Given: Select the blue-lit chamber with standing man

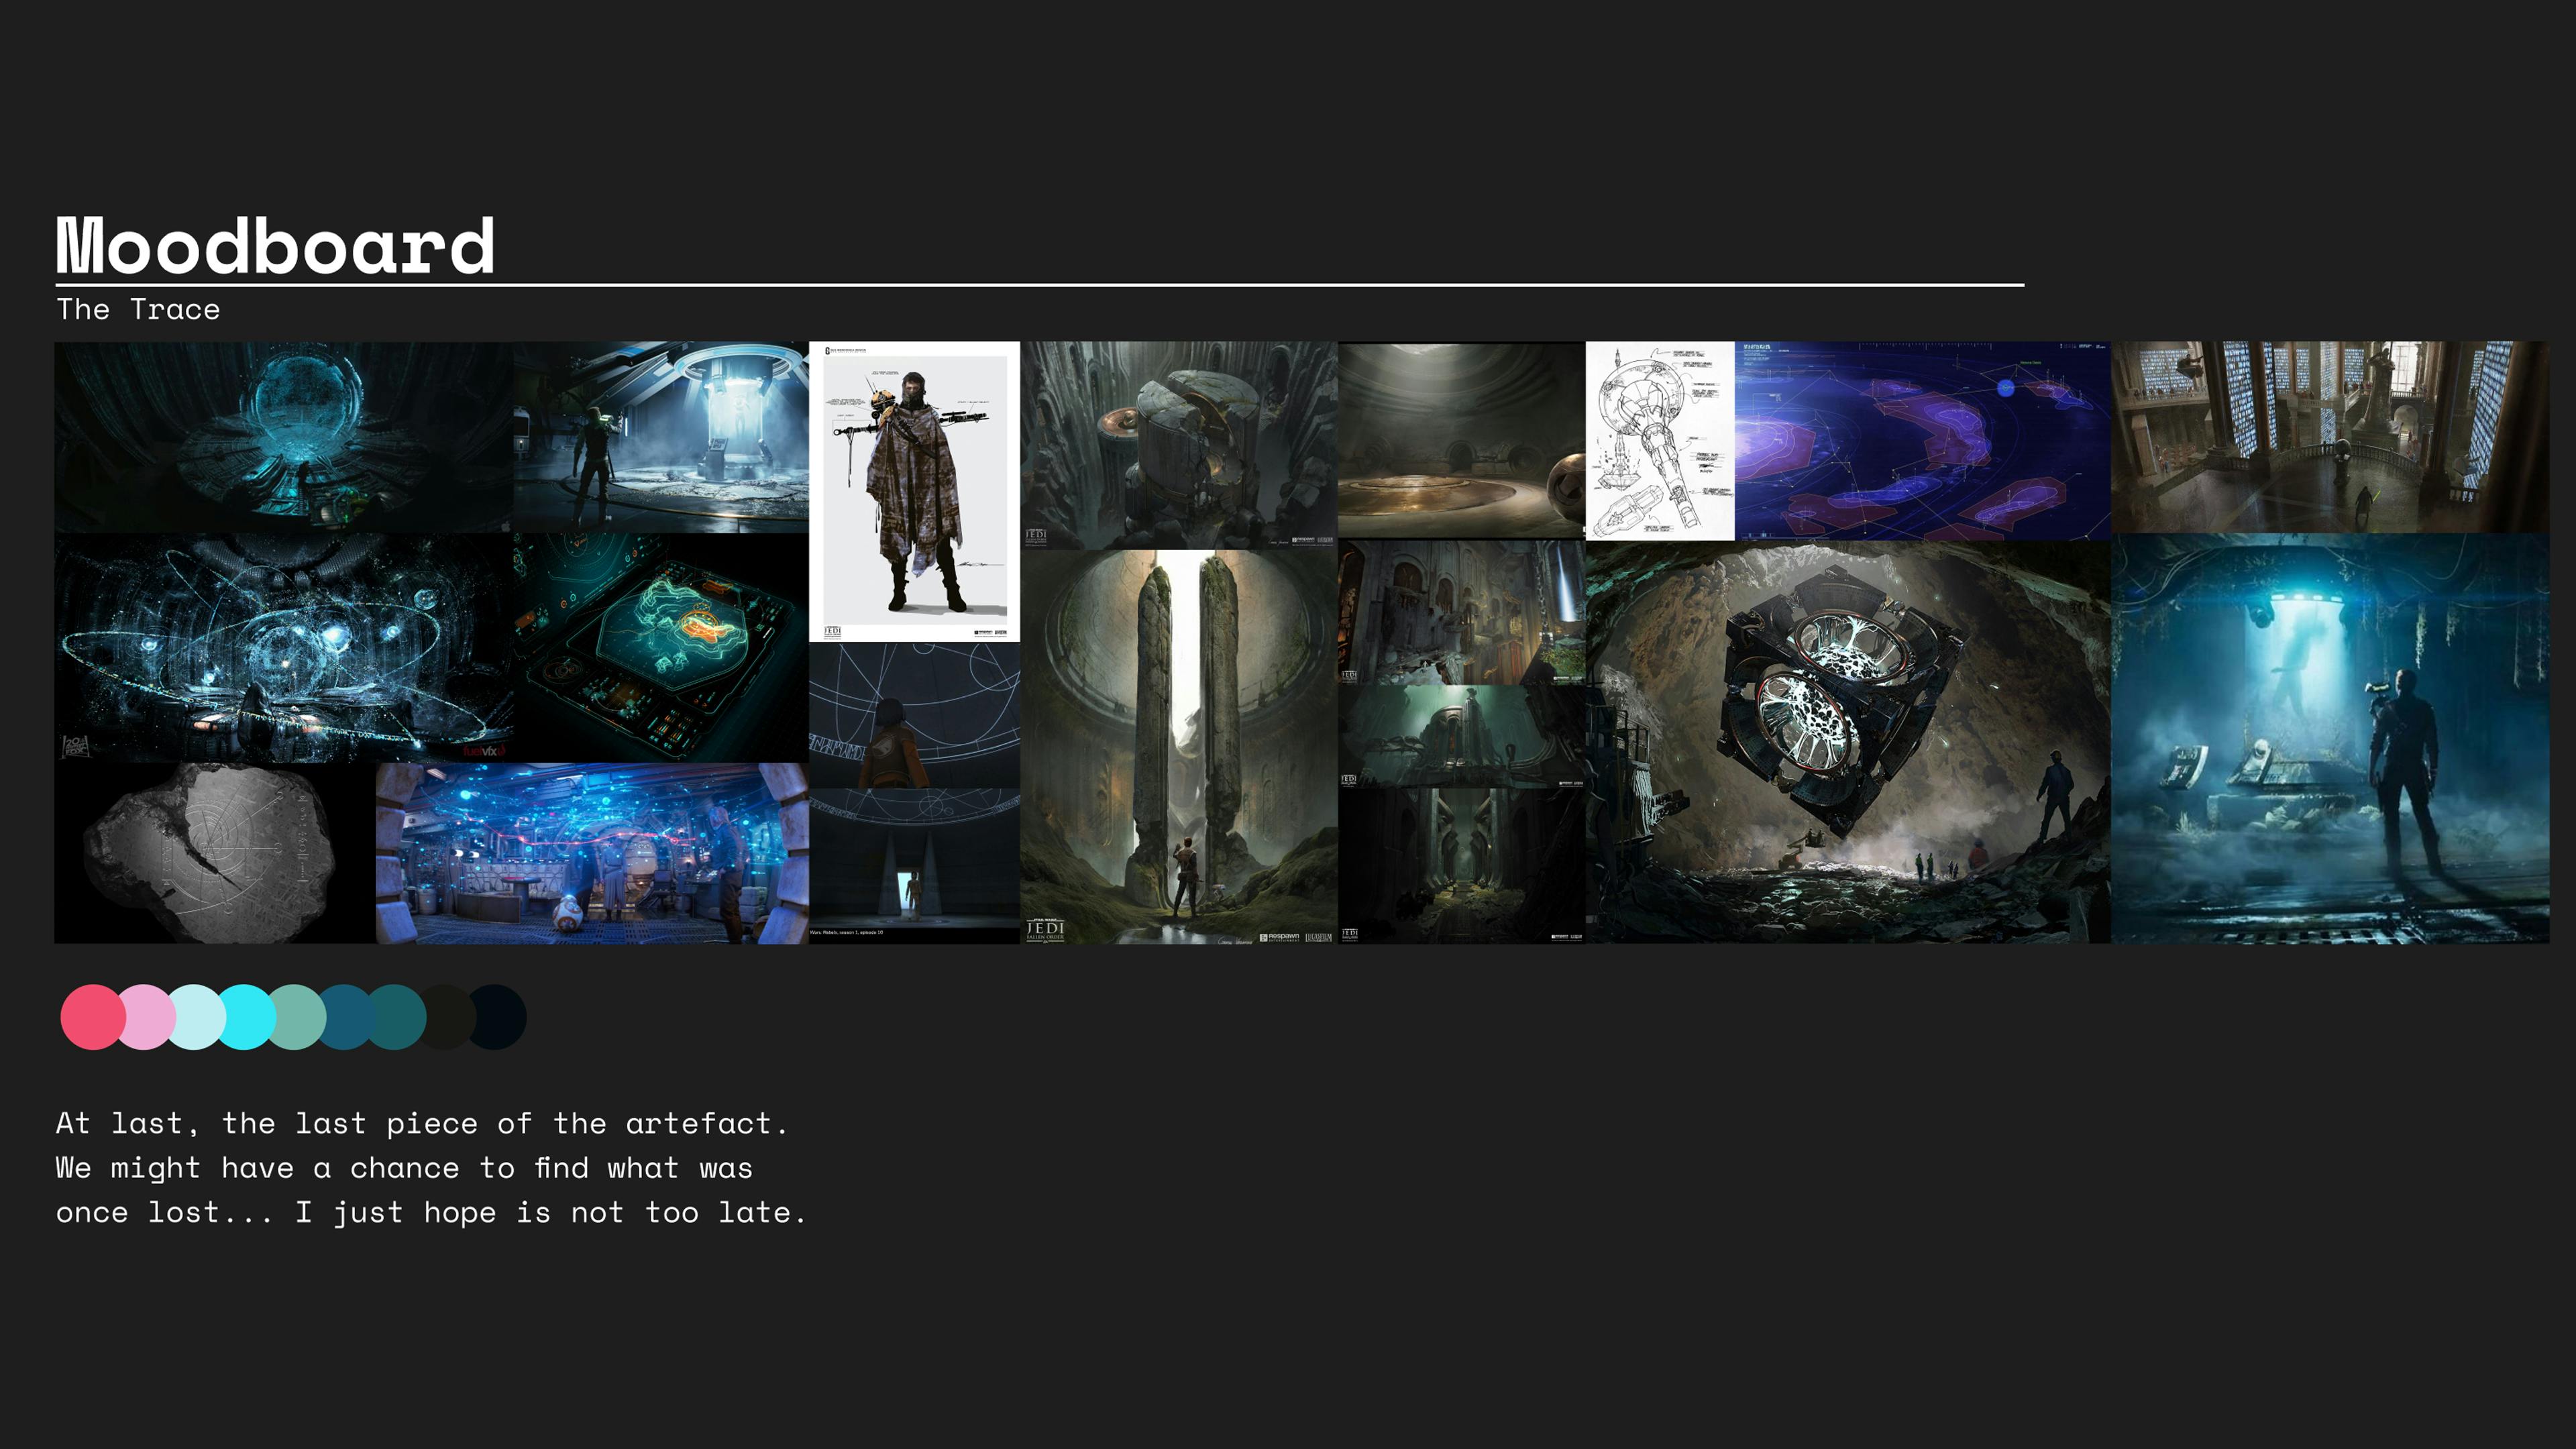Looking at the screenshot, I should coord(2329,738).
